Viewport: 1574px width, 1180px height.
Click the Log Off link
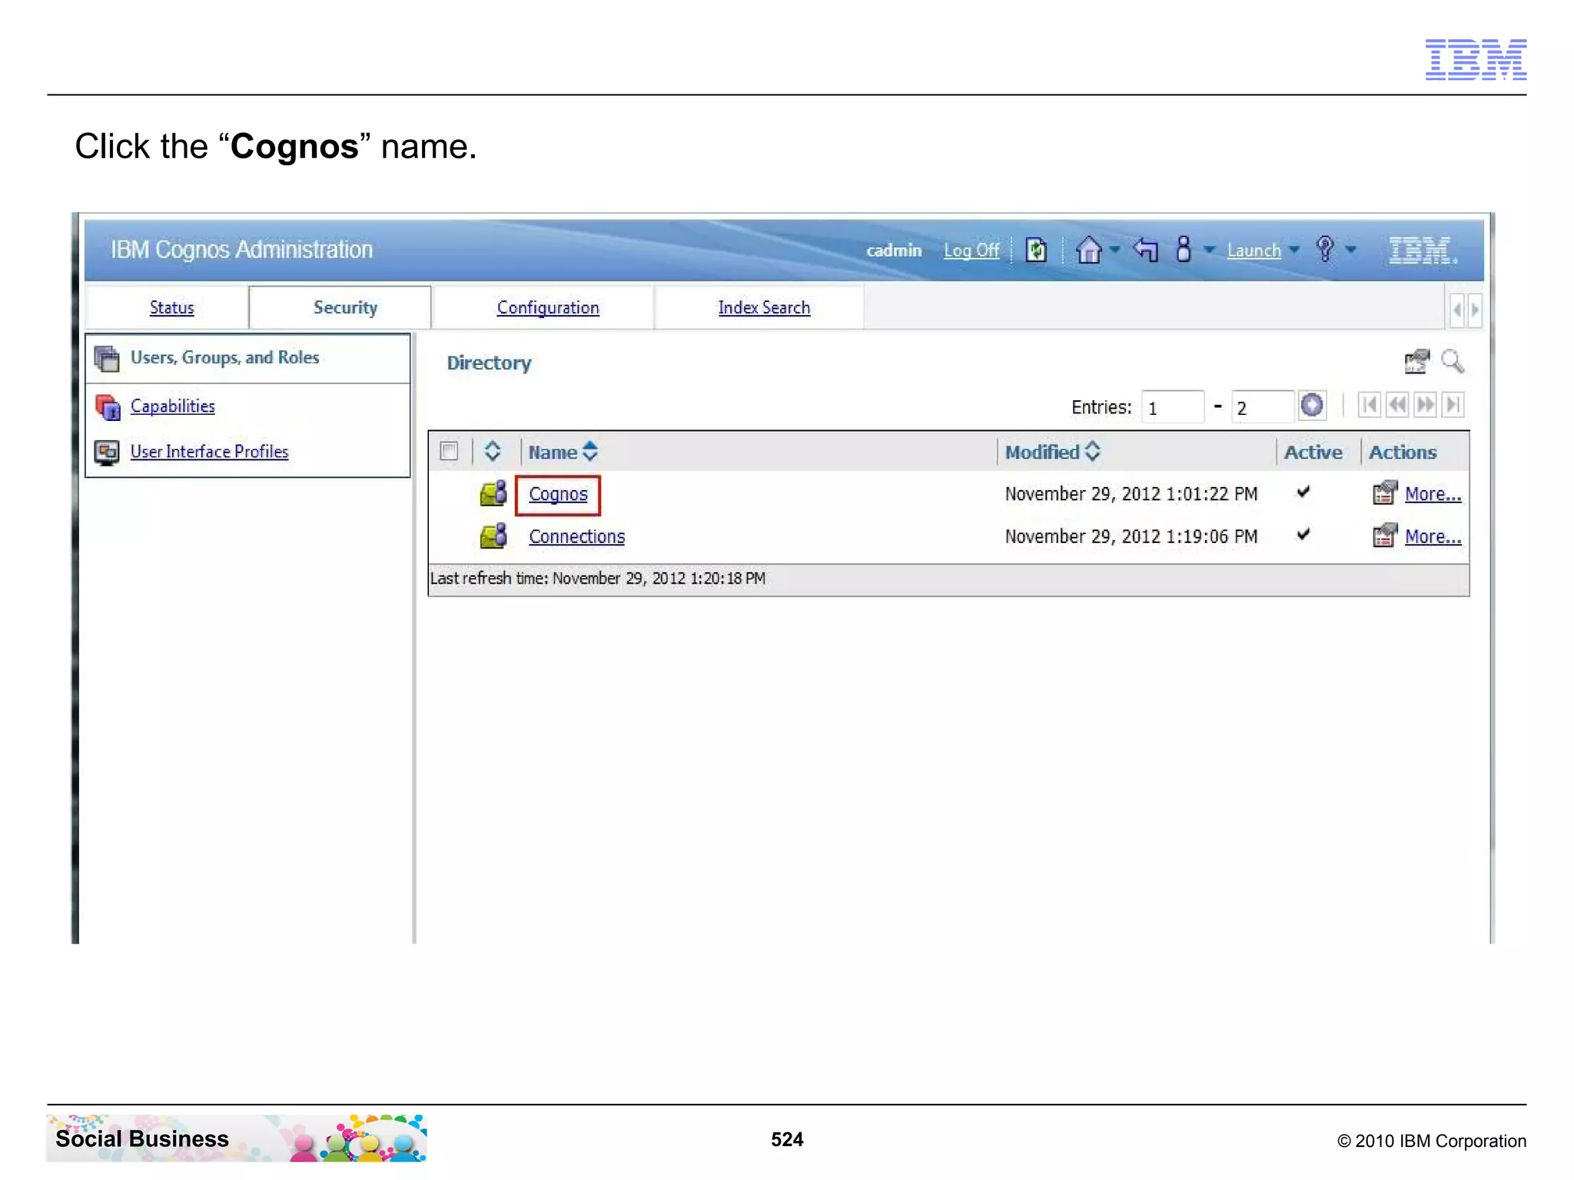click(971, 250)
